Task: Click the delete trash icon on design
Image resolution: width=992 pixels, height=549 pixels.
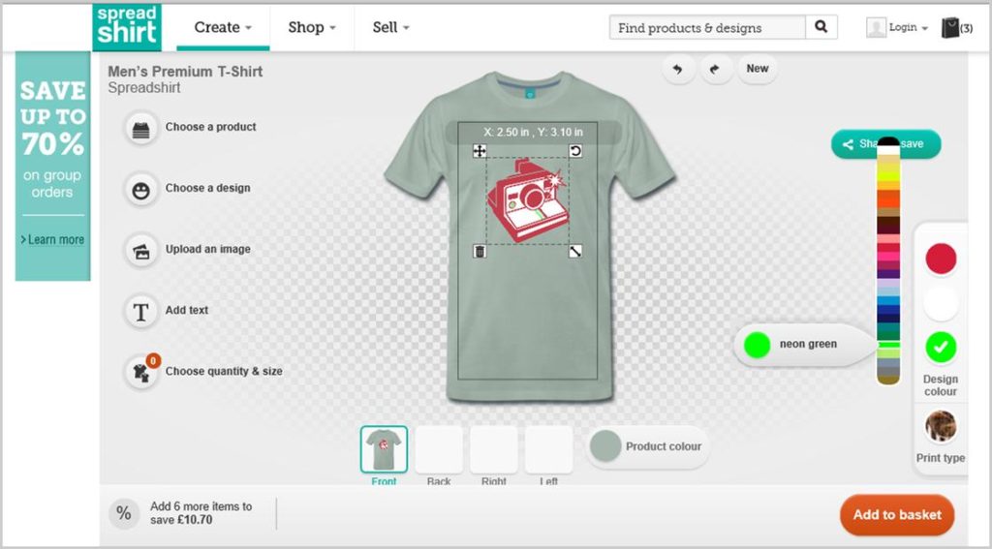Action: click(479, 252)
